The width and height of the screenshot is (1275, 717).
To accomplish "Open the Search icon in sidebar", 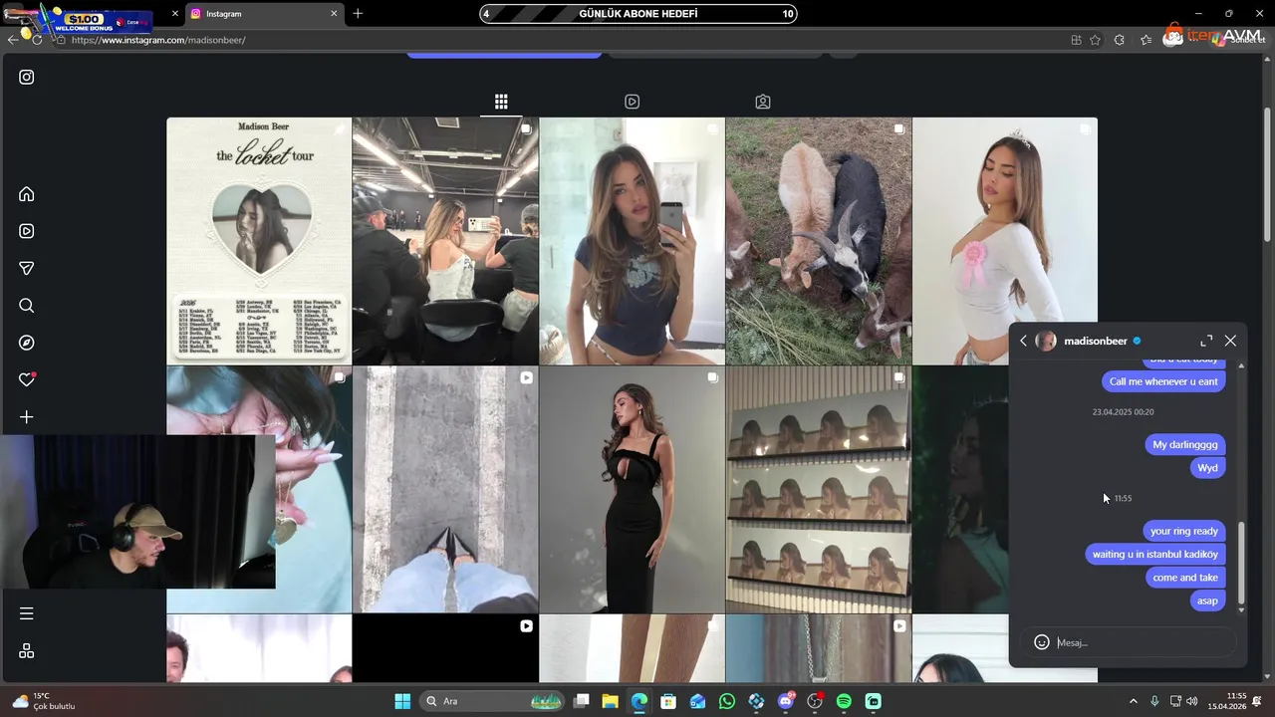I will click(x=27, y=306).
